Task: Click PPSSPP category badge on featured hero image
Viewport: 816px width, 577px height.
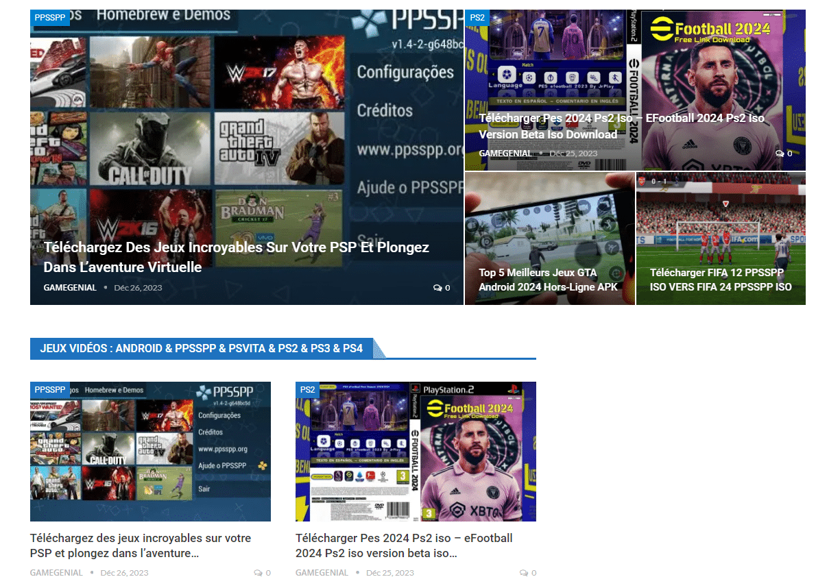Action: 50,17
